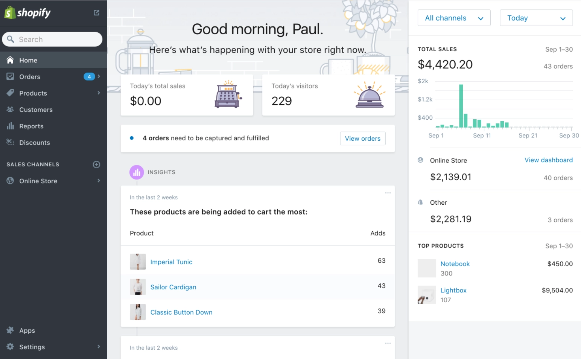Select the Reports bar chart icon
This screenshot has width=581, height=359.
(10, 126)
